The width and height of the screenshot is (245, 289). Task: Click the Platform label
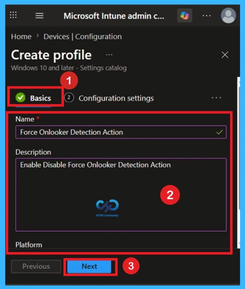click(29, 245)
